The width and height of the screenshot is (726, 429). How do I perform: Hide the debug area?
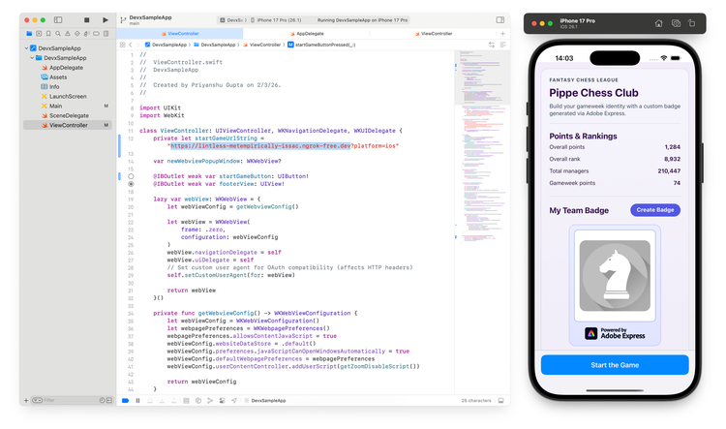(501, 401)
